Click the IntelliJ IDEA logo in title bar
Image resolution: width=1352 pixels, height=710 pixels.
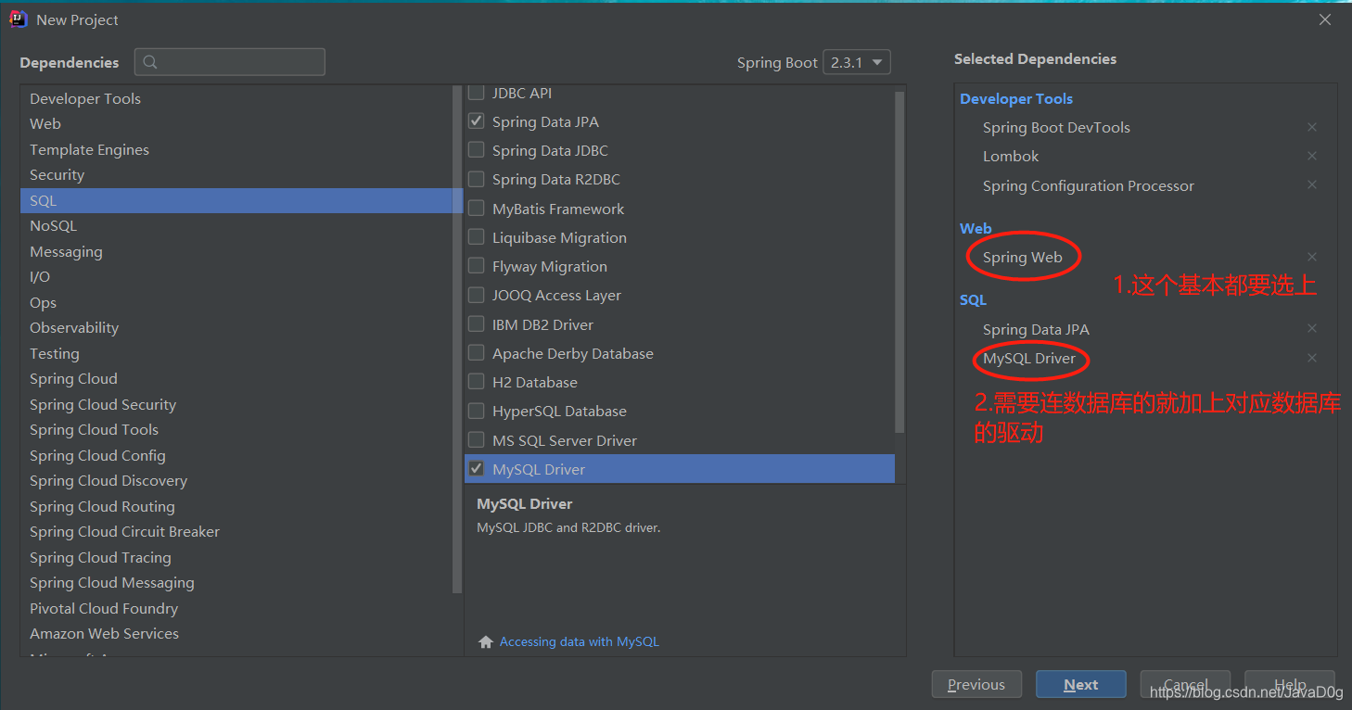(x=18, y=19)
